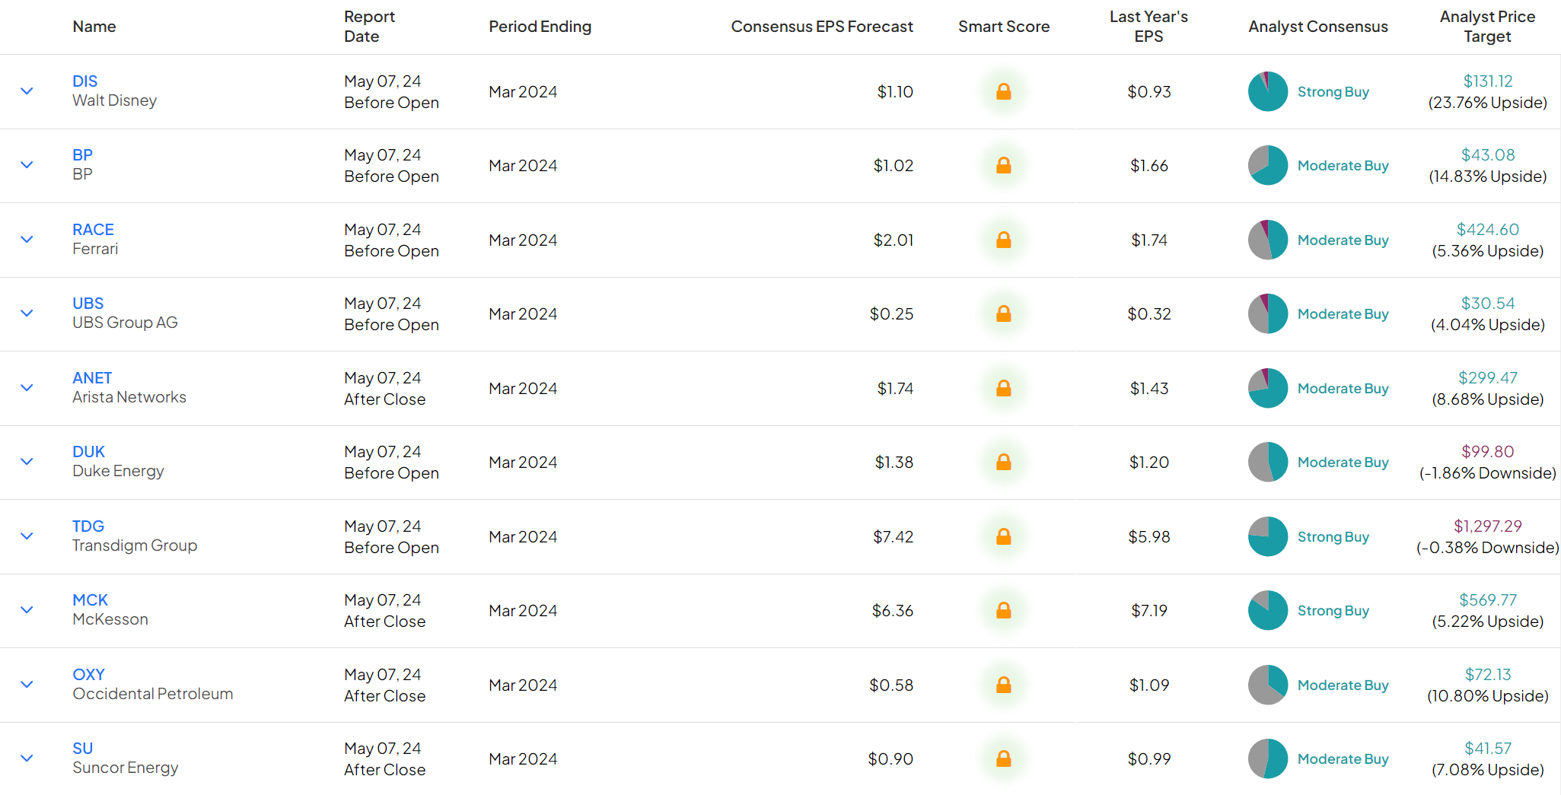Sort by the Name column header
Viewport: 1561px width, 795px height.
[94, 27]
